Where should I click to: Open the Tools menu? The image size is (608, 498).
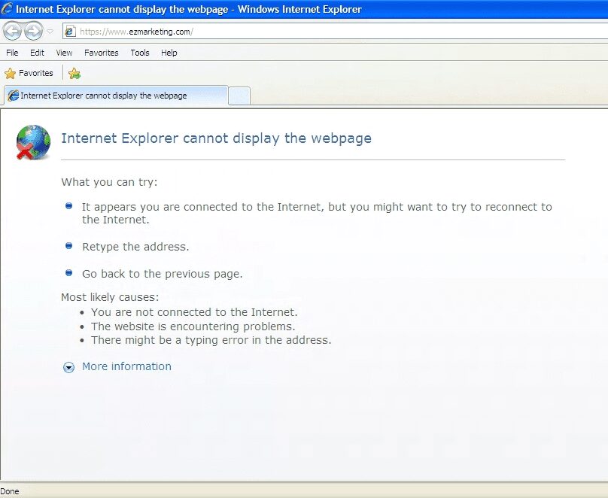pyautogui.click(x=139, y=53)
